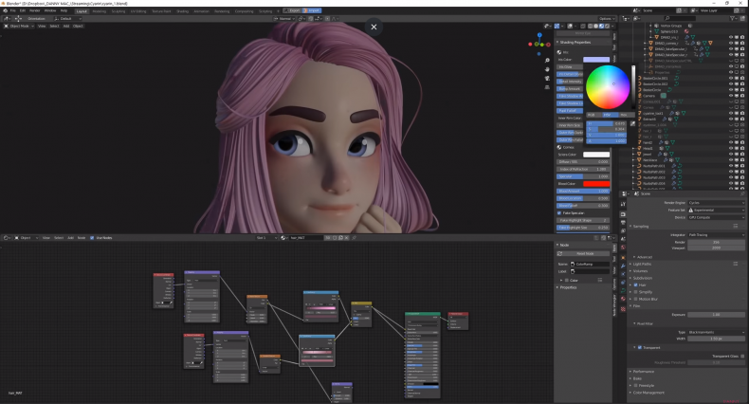Open the Render properties tab icon

pyautogui.click(x=623, y=214)
